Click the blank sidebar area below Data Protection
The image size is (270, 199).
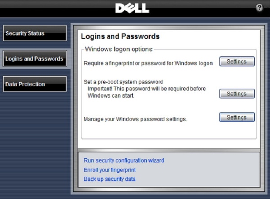tap(35, 143)
